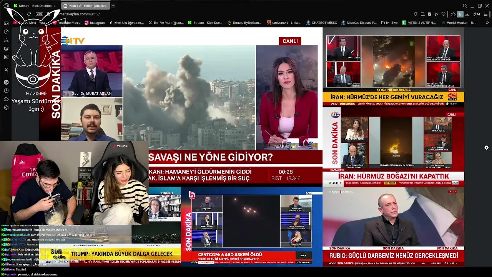Viewport: 492px width, 277px height.
Task: Click headline 'SAVAŞI NE YÖNE GİDİYOR?'
Action: pyautogui.click(x=211, y=157)
